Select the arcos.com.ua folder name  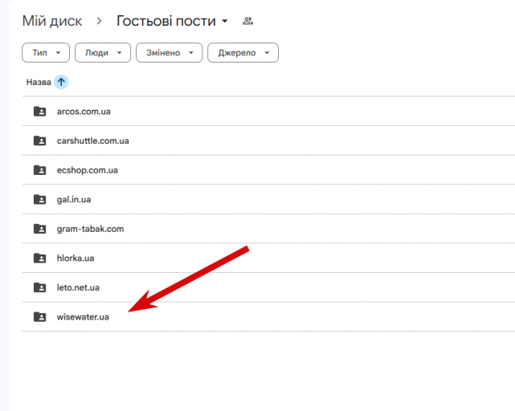(x=84, y=112)
